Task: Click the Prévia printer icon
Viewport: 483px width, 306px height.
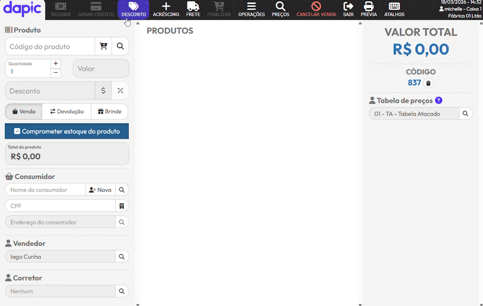Action: [369, 7]
